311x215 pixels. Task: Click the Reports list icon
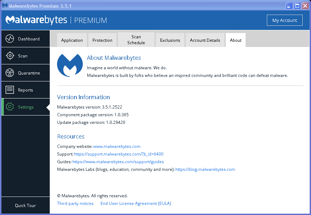(10, 90)
